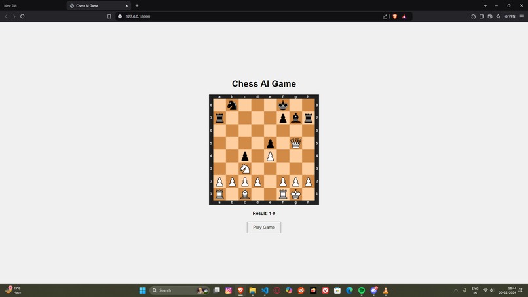Expand the tab search dropdown
The image size is (528, 297).
coord(485,5)
